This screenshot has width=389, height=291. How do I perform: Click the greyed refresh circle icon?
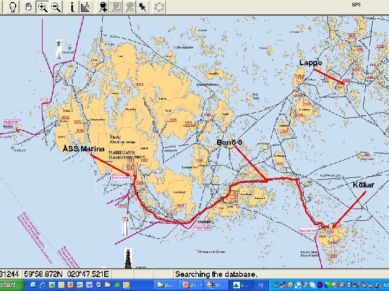(159, 7)
